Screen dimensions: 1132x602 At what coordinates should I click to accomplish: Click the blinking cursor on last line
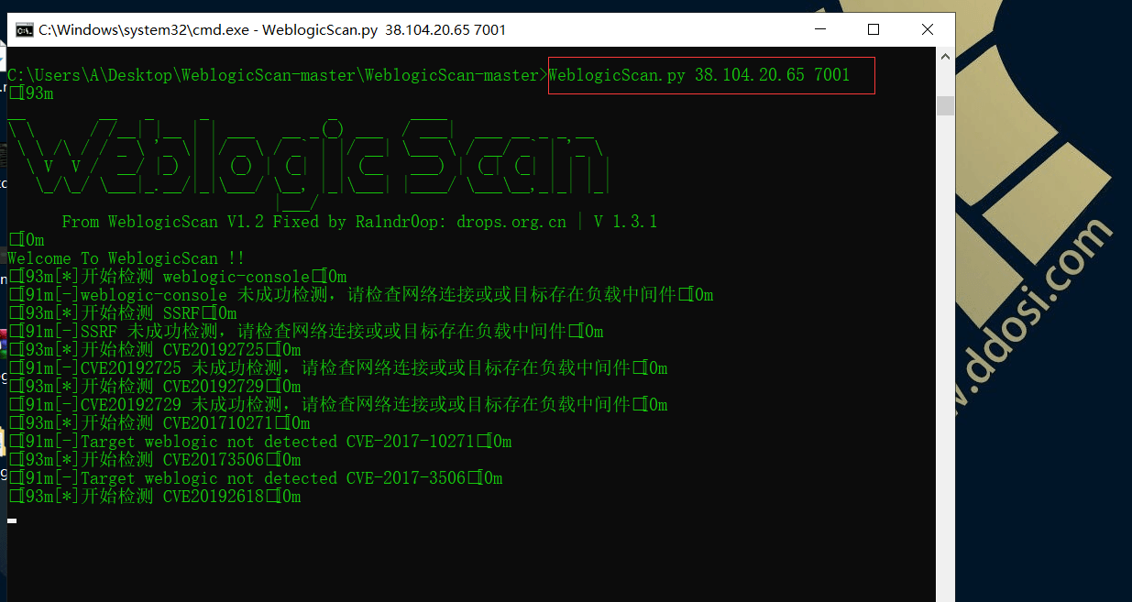pyautogui.click(x=12, y=520)
